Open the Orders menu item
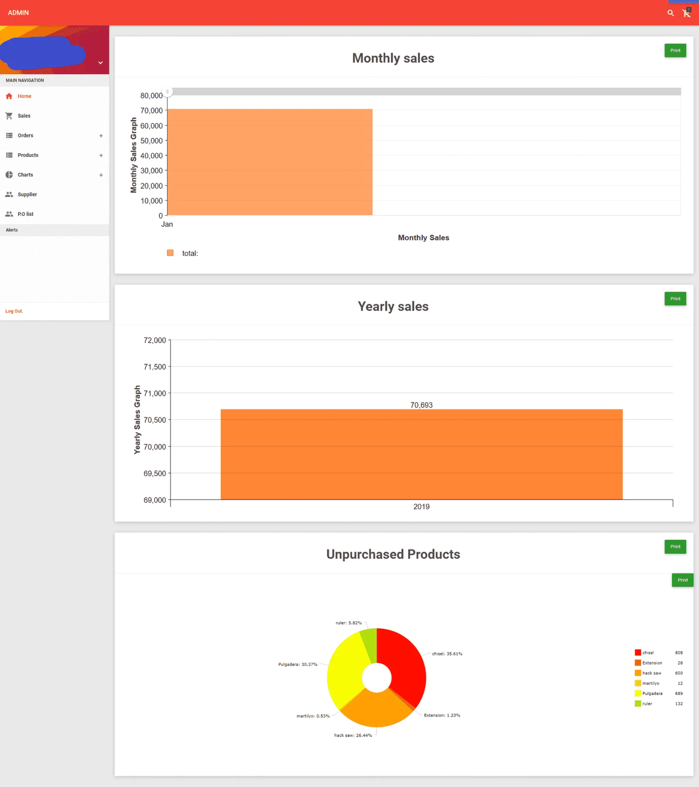This screenshot has width=699, height=787. point(54,135)
